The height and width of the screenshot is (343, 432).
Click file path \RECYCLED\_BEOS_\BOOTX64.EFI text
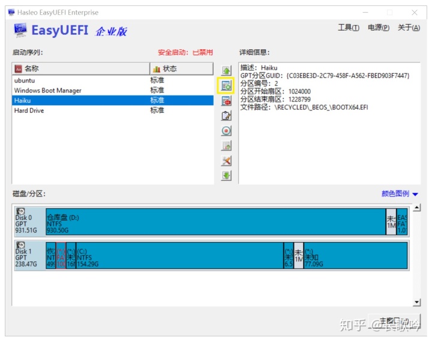pyautogui.click(x=321, y=108)
